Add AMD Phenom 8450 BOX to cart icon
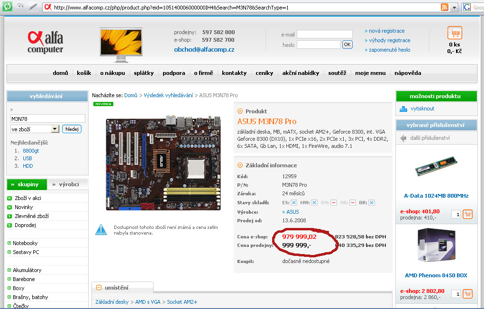This screenshot has height=309, width=484. click(x=467, y=294)
